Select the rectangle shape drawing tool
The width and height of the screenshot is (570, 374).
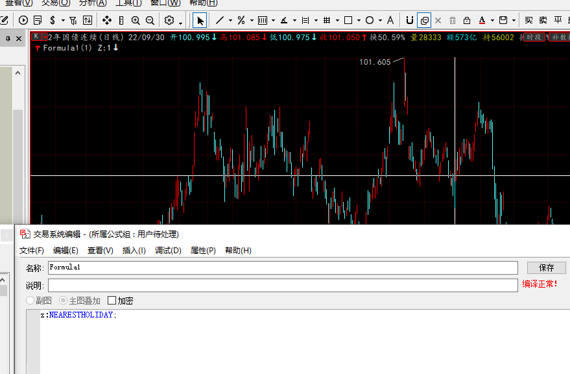348,20
